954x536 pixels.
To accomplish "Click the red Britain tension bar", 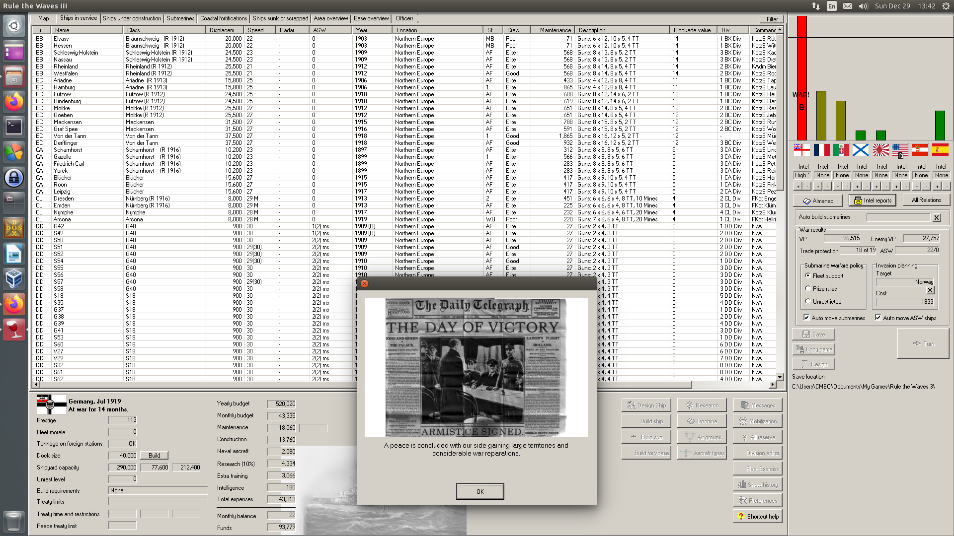I will click(x=801, y=78).
